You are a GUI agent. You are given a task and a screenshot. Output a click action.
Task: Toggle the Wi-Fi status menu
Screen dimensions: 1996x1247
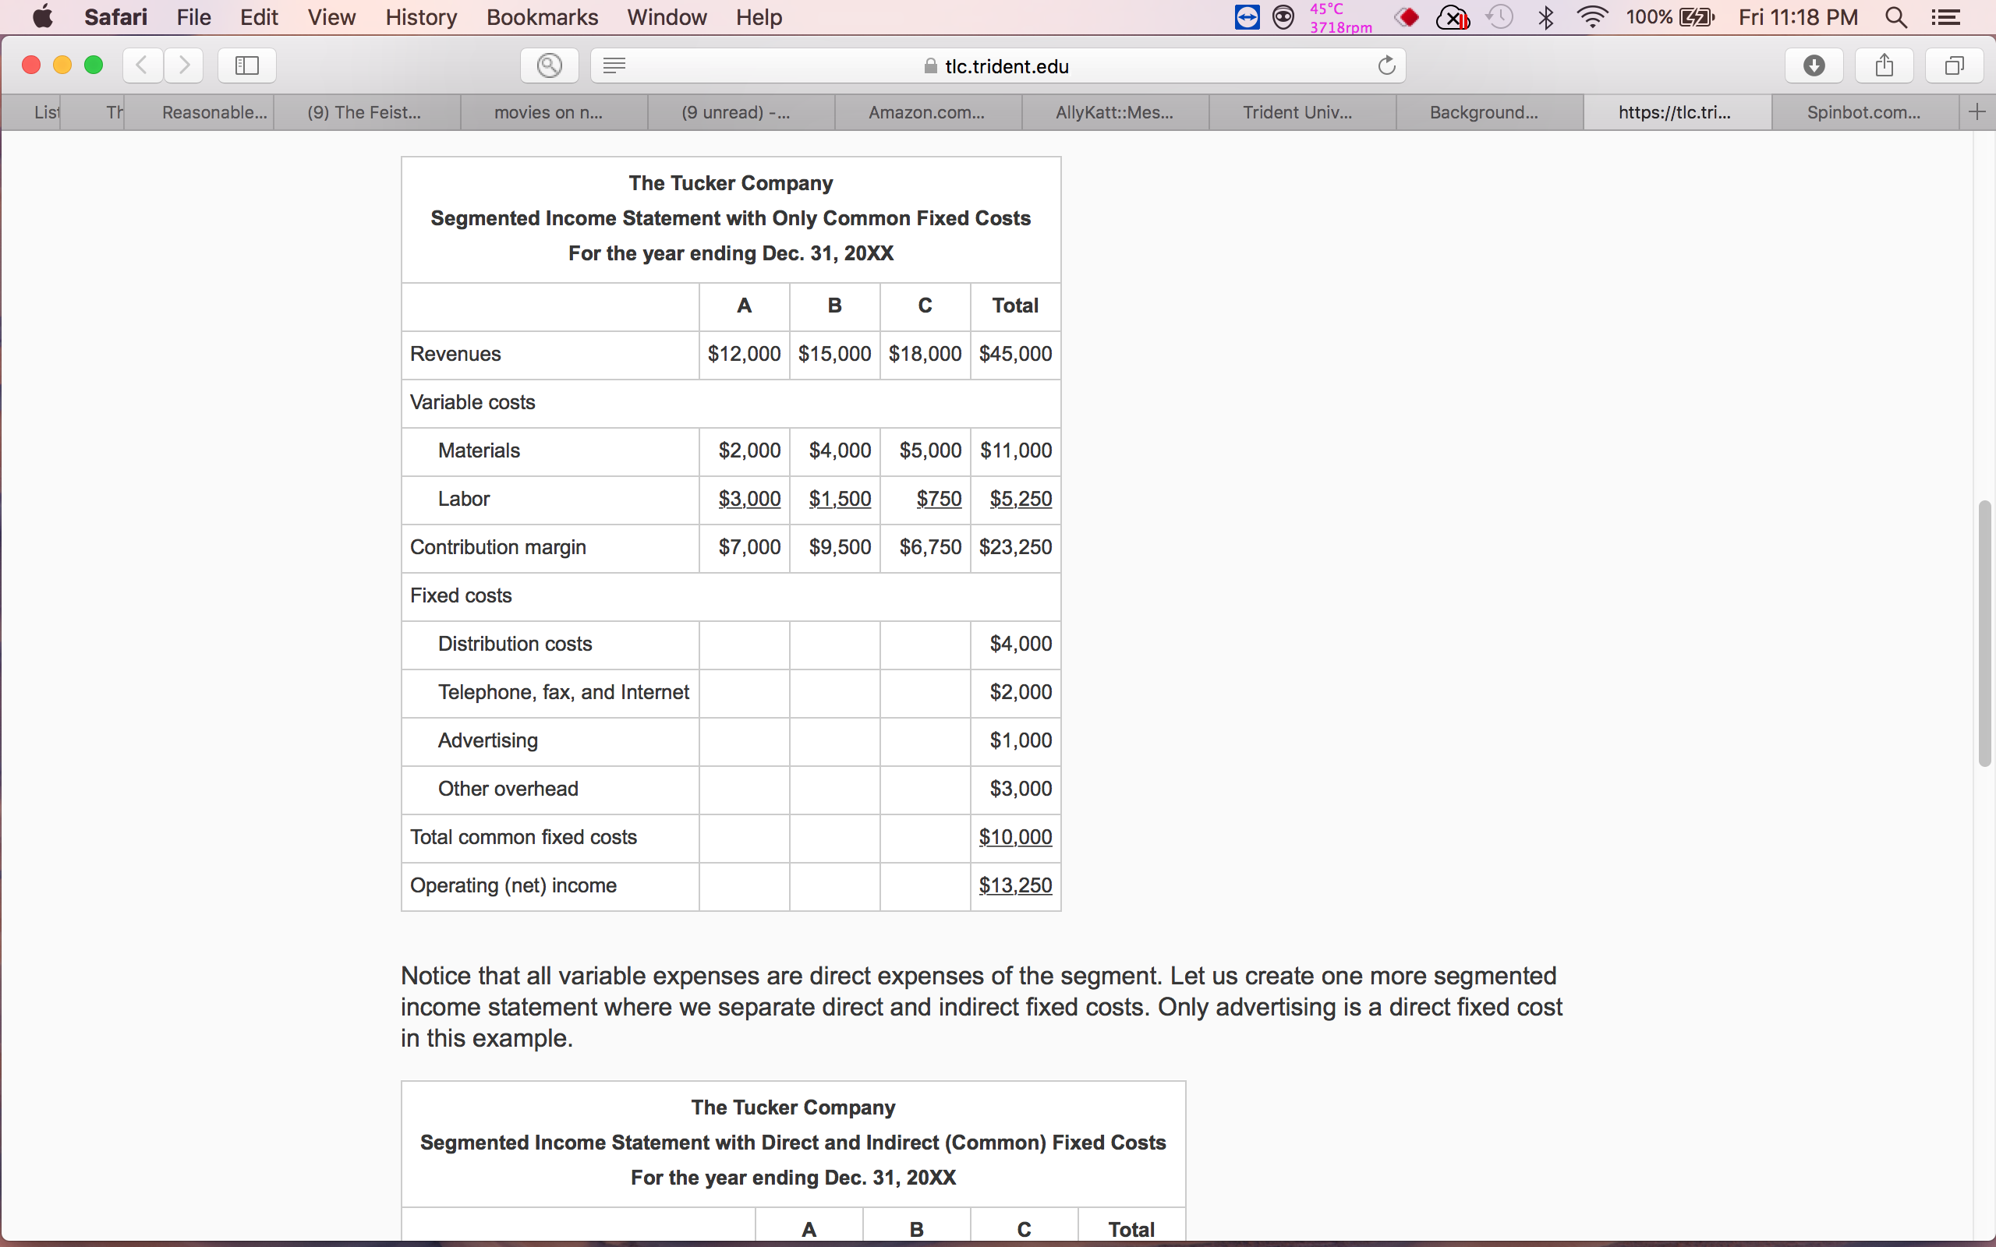pos(1592,17)
